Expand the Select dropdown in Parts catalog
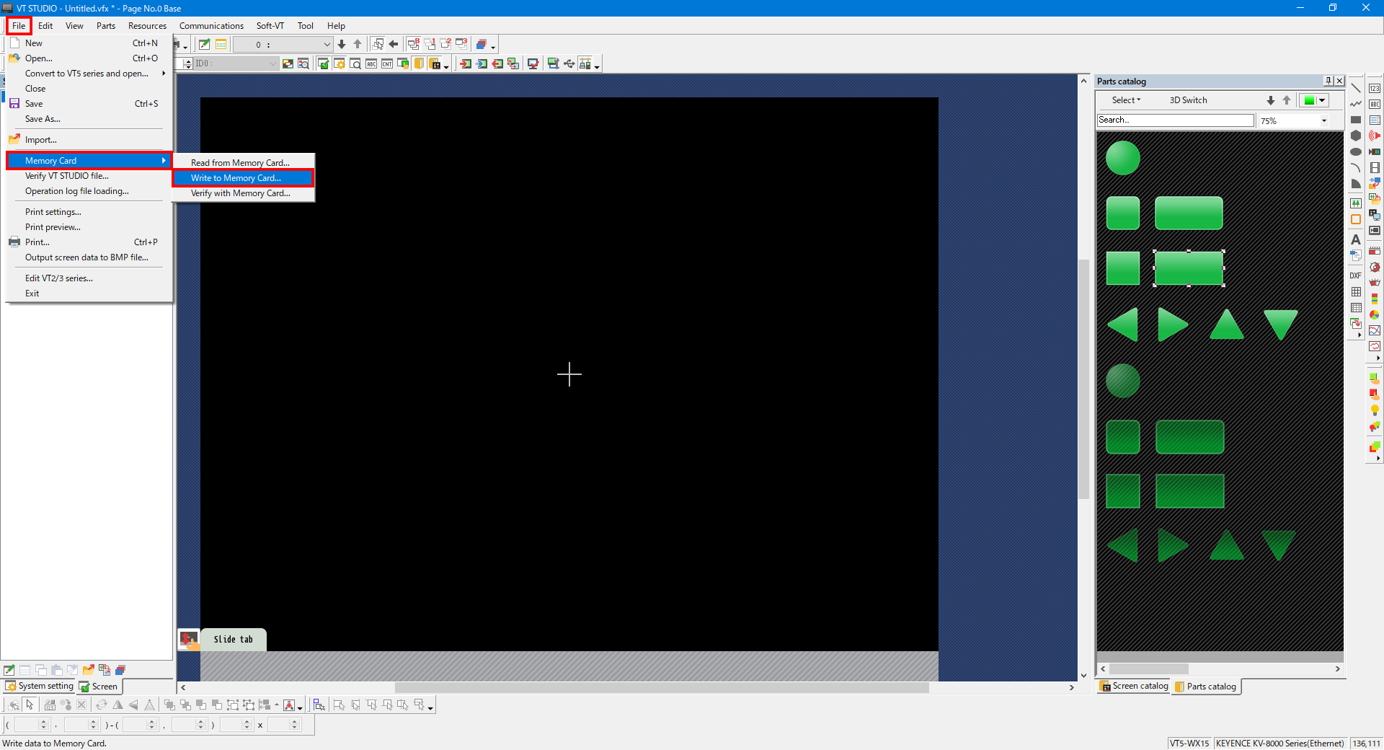This screenshot has height=750, width=1384. point(1126,100)
